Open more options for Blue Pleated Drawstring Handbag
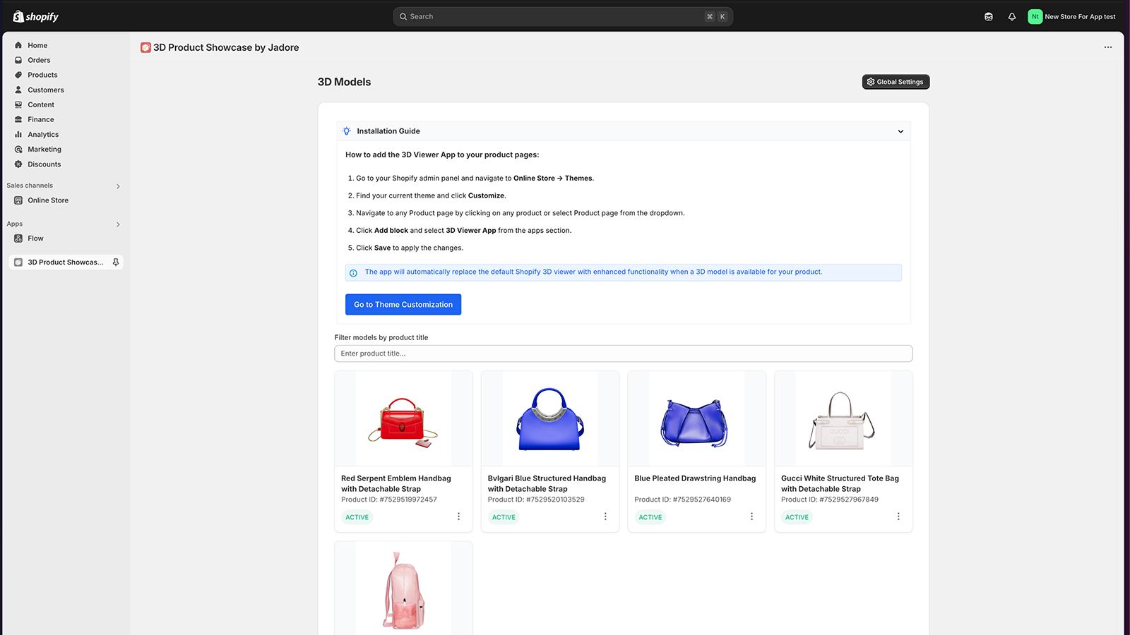This screenshot has height=635, width=1130. 751,516
